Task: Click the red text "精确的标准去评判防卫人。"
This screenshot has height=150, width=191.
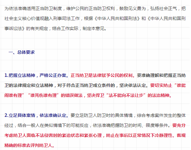Action: (29, 146)
